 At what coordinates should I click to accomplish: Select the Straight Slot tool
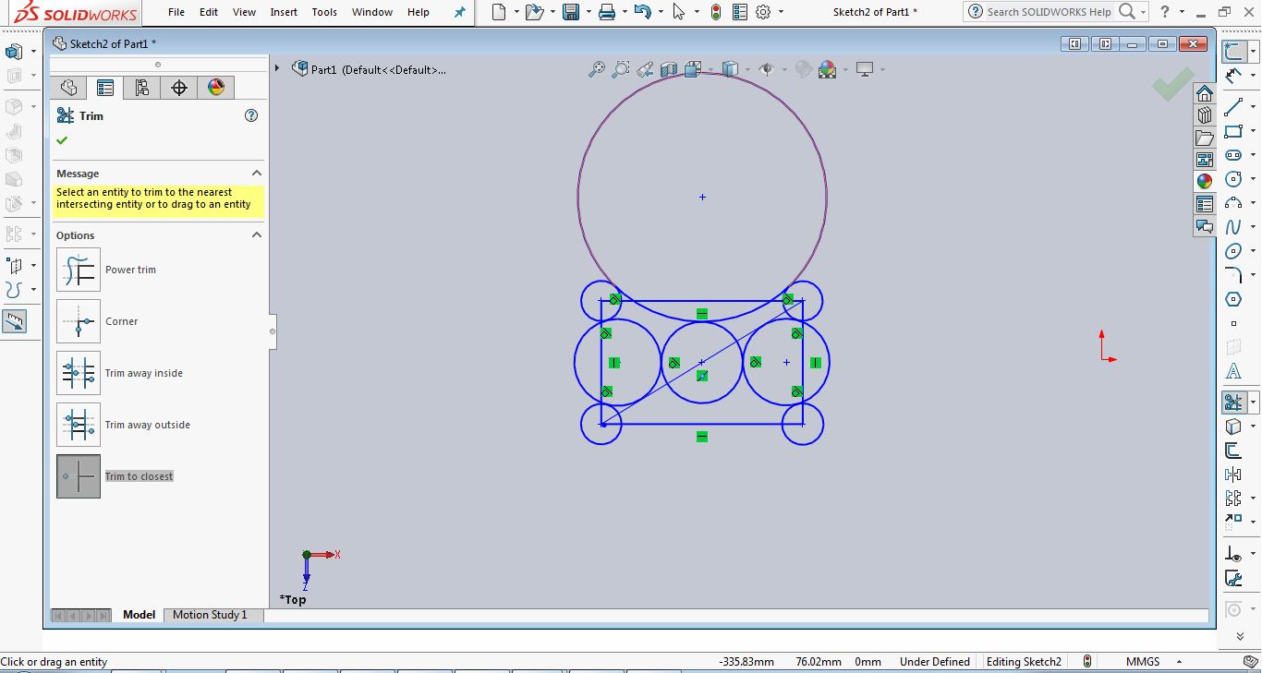(1233, 155)
